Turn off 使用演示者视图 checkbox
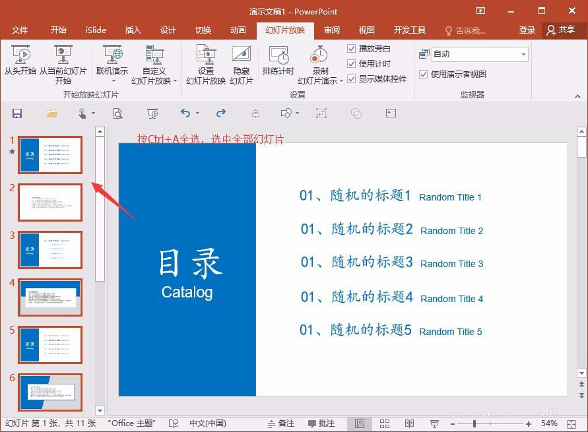 [x=423, y=74]
